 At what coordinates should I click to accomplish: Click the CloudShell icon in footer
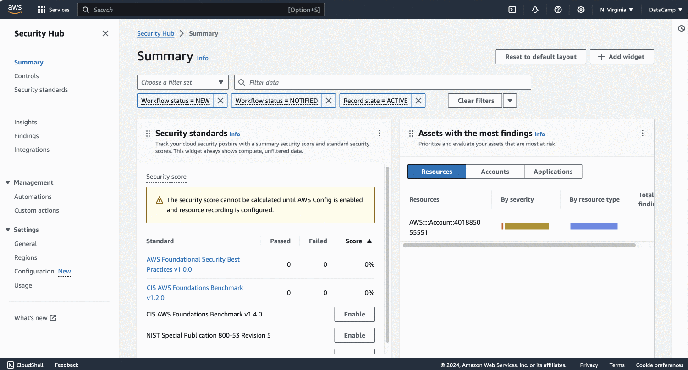coord(11,365)
